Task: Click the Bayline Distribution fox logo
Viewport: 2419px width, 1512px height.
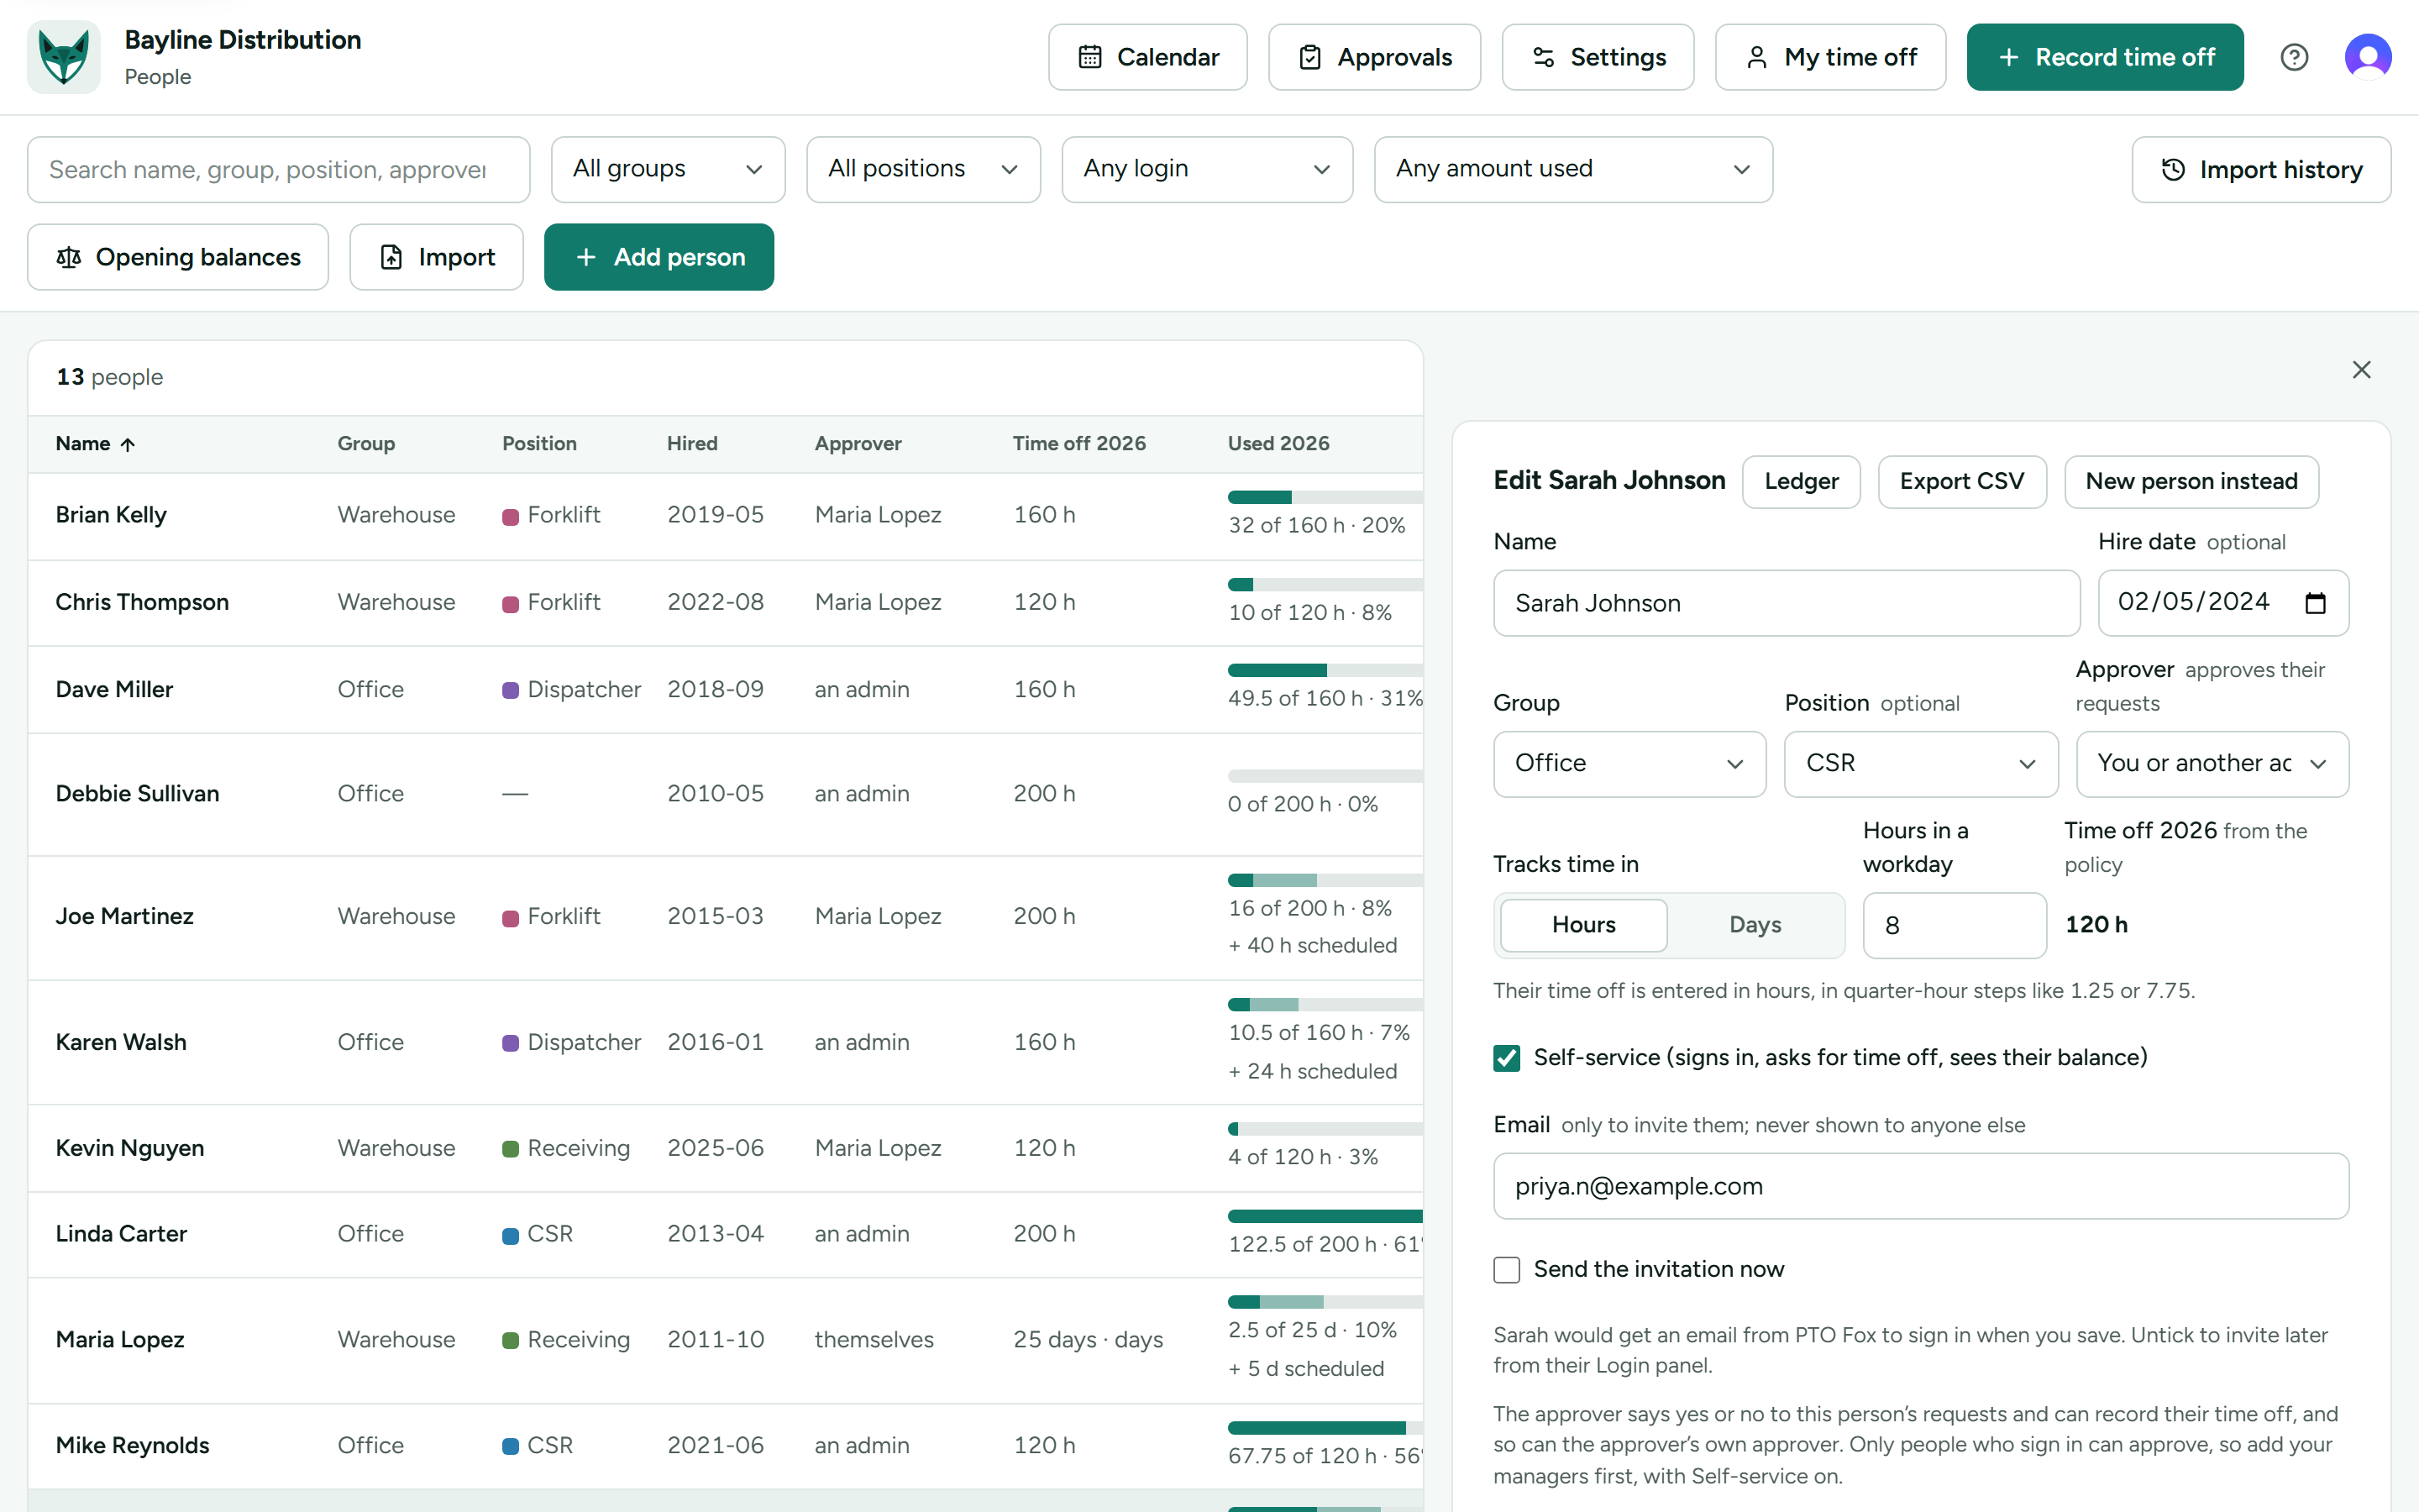Action: 64,57
